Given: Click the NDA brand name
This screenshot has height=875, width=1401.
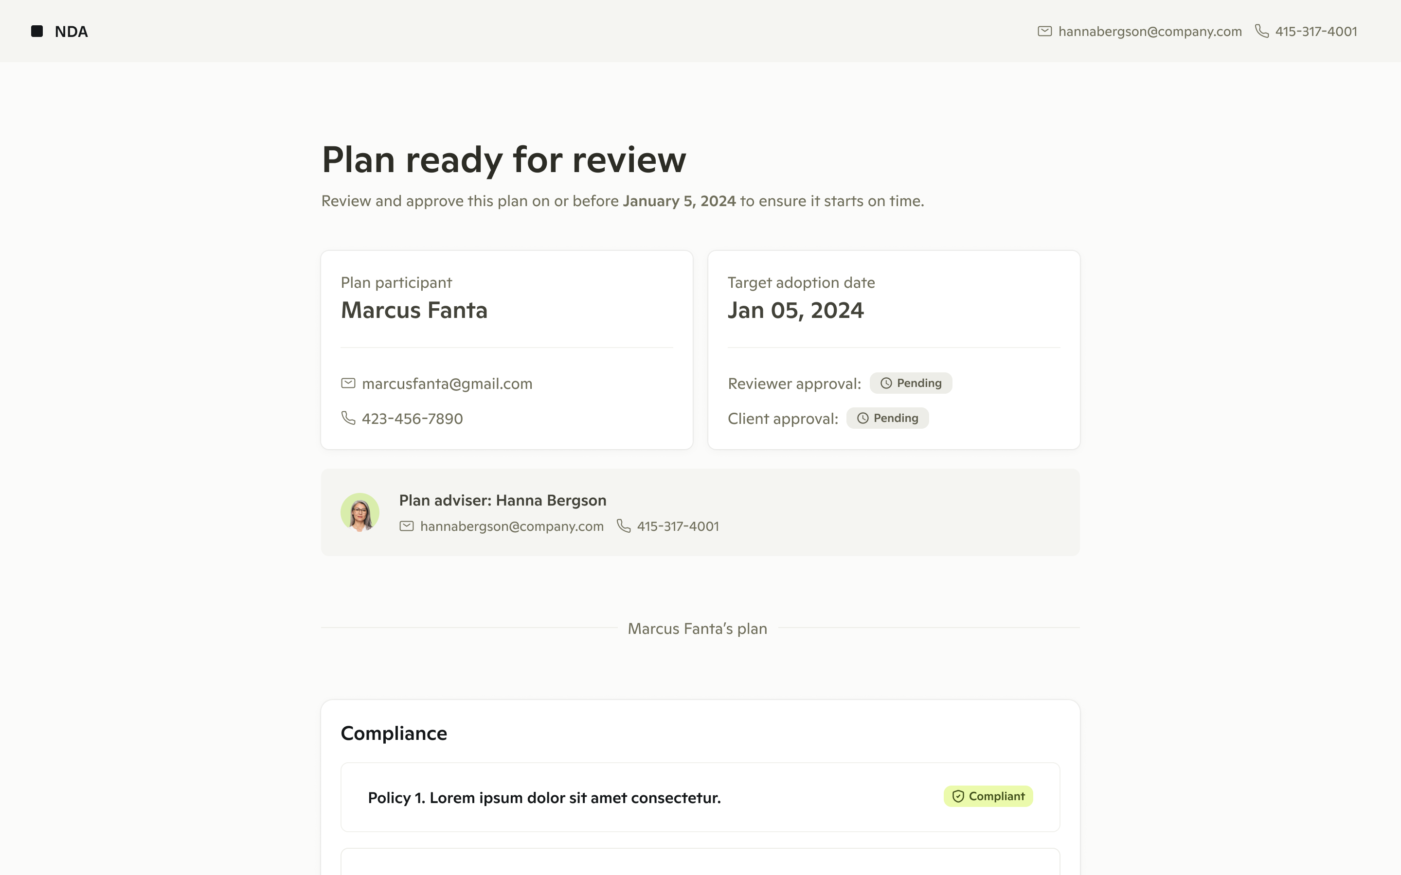Looking at the screenshot, I should pyautogui.click(x=71, y=32).
